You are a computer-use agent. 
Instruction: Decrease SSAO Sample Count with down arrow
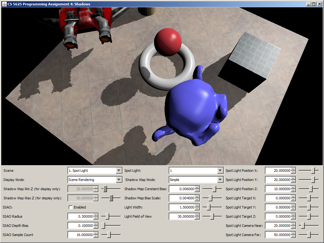point(96,236)
